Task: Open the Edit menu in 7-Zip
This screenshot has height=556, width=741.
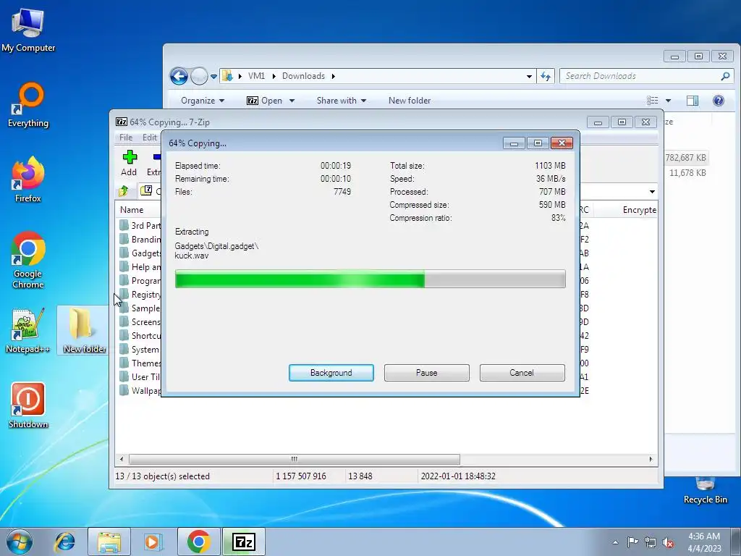Action: coord(149,137)
